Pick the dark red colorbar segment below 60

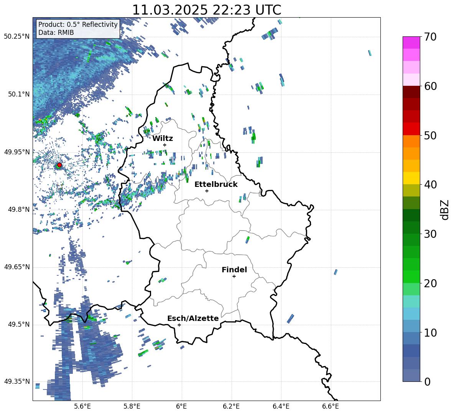[x=411, y=92]
